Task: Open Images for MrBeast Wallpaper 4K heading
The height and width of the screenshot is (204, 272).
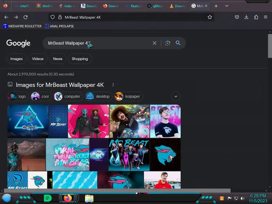Action: 60,85
